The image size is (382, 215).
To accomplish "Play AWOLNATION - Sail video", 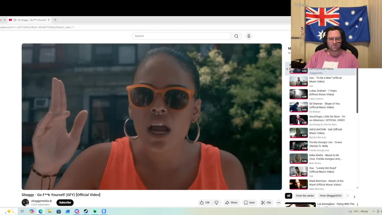I will click(326, 131).
